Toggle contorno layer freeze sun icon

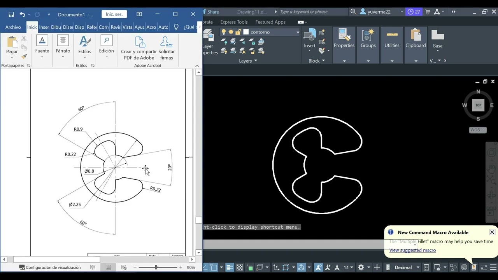point(231,32)
